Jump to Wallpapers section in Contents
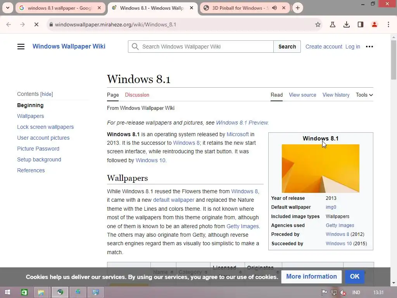Viewport: 397px width, 298px height. (31, 116)
